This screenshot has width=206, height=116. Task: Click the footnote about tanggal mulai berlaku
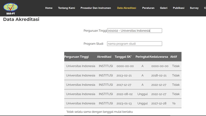point(99,112)
